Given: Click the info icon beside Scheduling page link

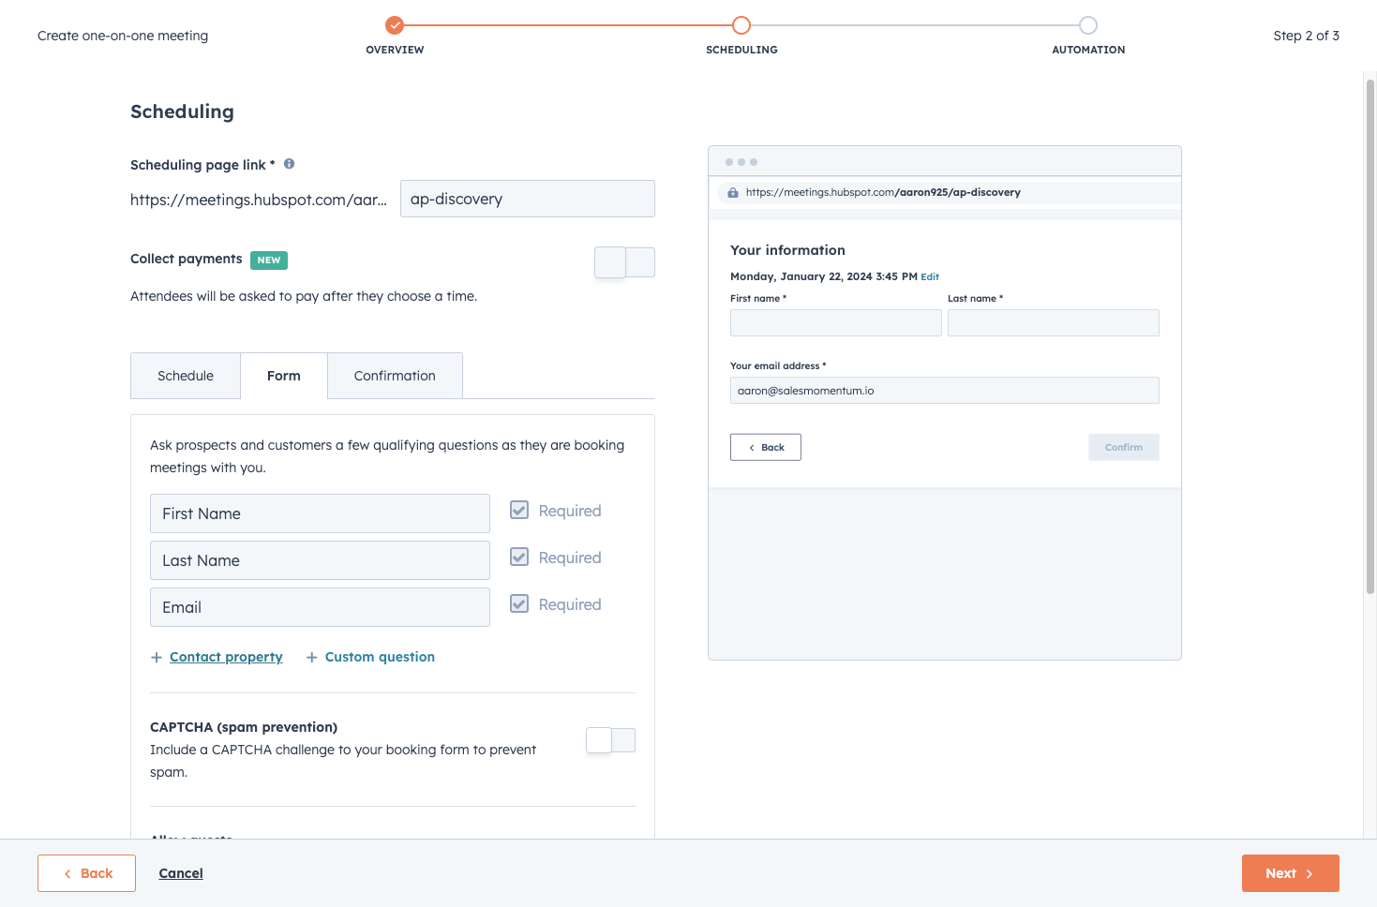Looking at the screenshot, I should tap(289, 164).
